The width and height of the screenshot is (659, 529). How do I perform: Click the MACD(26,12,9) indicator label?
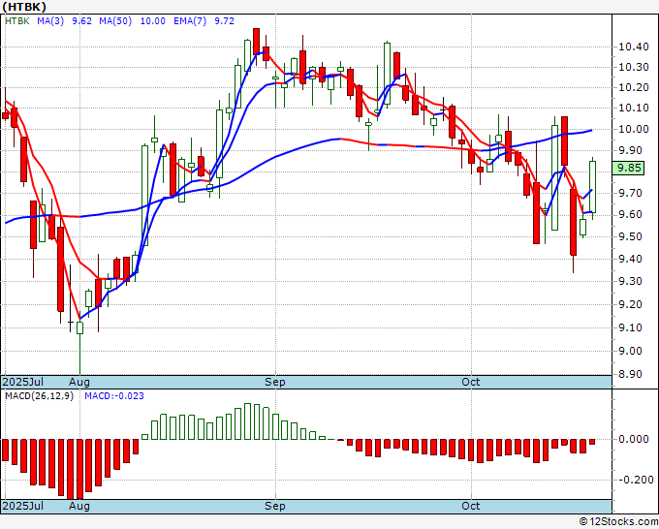(x=39, y=396)
